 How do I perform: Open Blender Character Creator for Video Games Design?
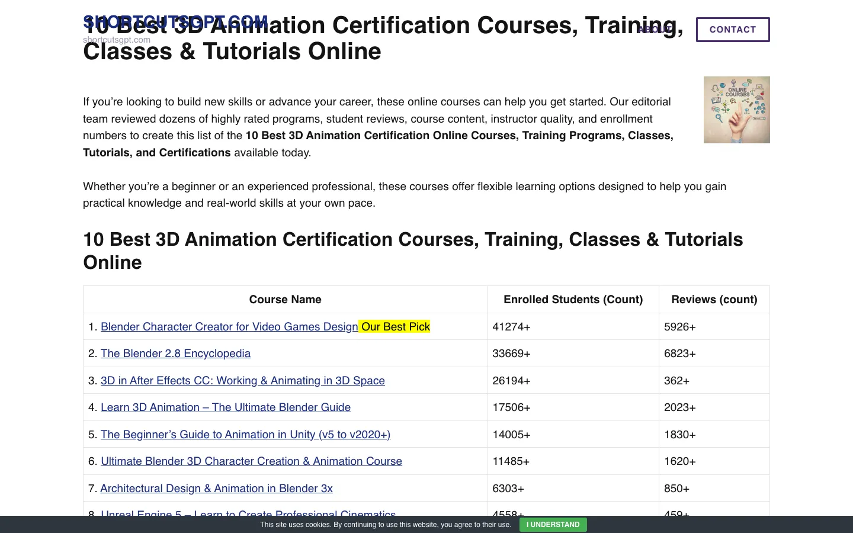tap(229, 327)
